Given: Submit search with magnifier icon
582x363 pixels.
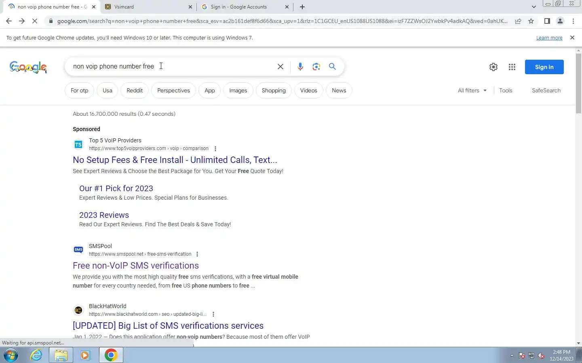Looking at the screenshot, I should point(332,67).
